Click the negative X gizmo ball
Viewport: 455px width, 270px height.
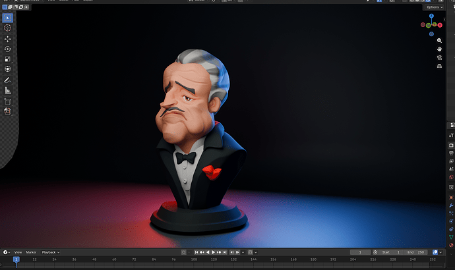click(423, 25)
